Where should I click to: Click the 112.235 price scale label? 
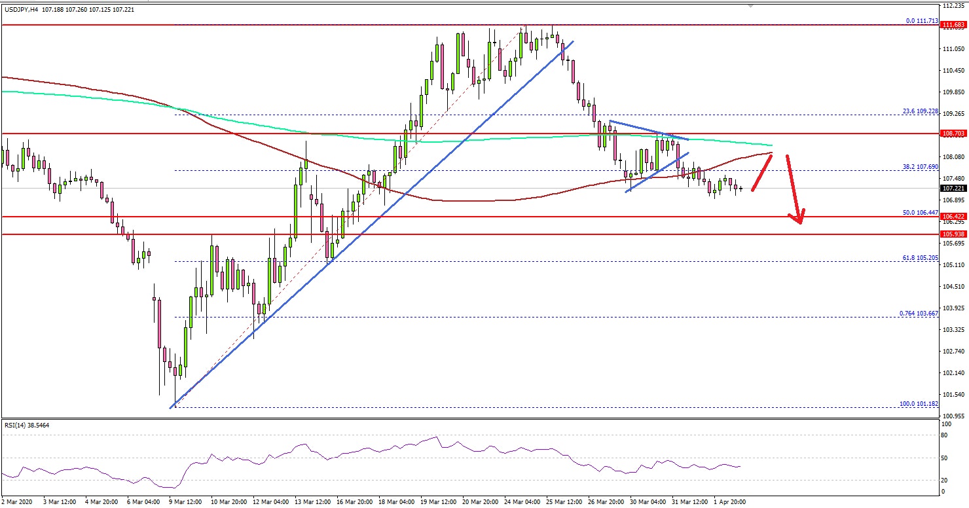[x=953, y=6]
